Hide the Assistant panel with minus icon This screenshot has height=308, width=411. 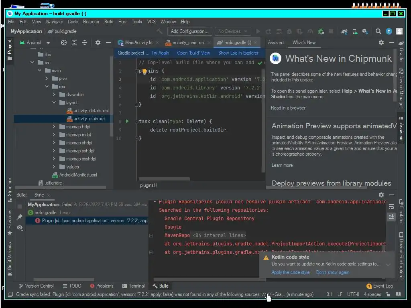[x=392, y=43]
